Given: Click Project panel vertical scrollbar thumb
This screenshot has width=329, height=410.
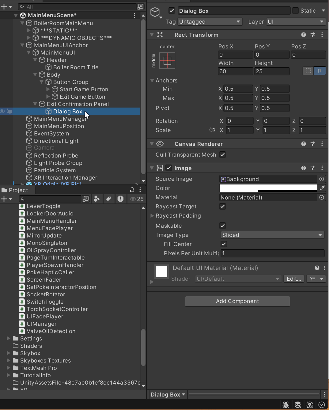Looking at the screenshot, I should coord(143,347).
